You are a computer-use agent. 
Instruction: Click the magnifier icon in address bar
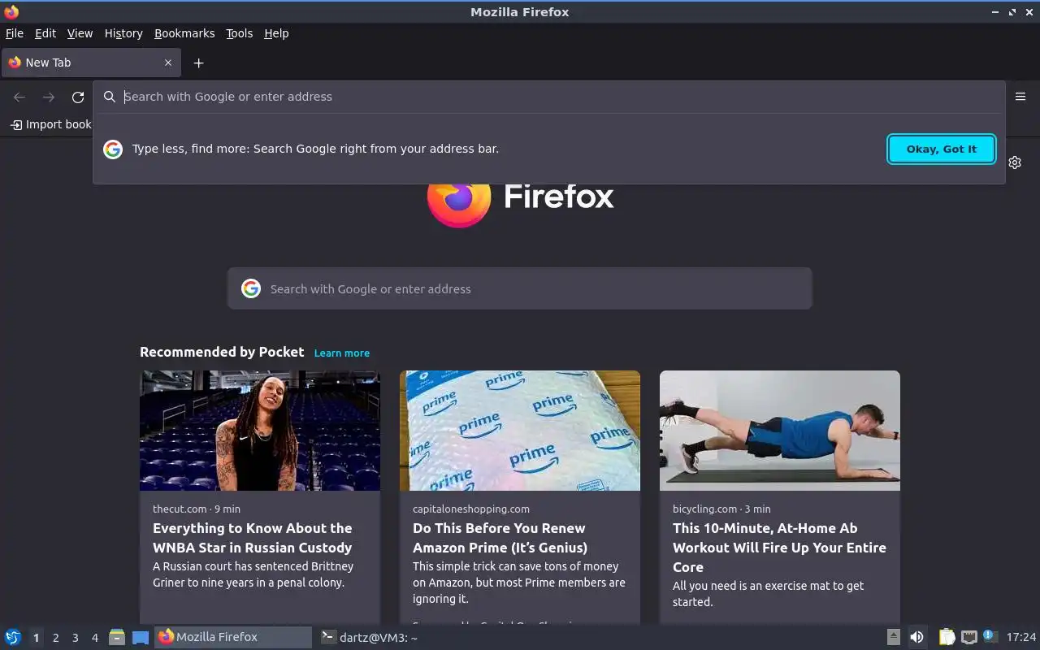[109, 97]
